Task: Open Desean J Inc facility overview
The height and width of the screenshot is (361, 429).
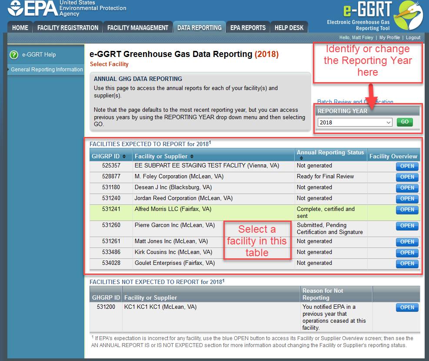Action: 407,188
